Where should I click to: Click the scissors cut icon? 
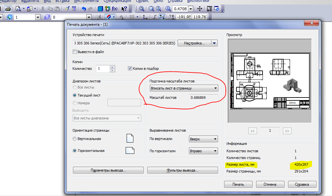pyautogui.click(x=43, y=9)
